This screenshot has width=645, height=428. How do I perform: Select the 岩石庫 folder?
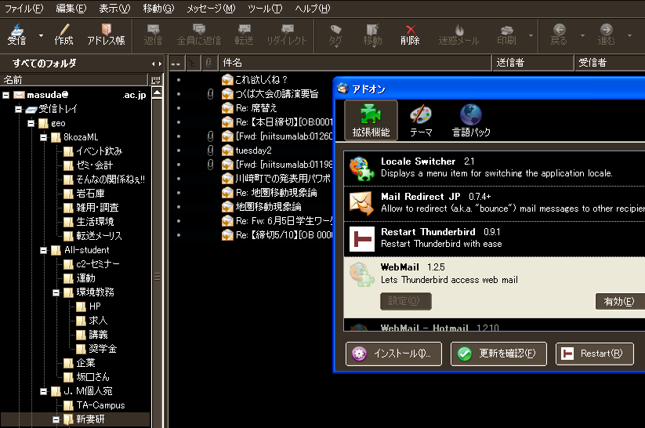[x=85, y=194]
